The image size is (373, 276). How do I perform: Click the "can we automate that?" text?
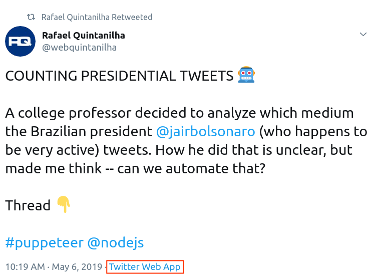pos(191,168)
